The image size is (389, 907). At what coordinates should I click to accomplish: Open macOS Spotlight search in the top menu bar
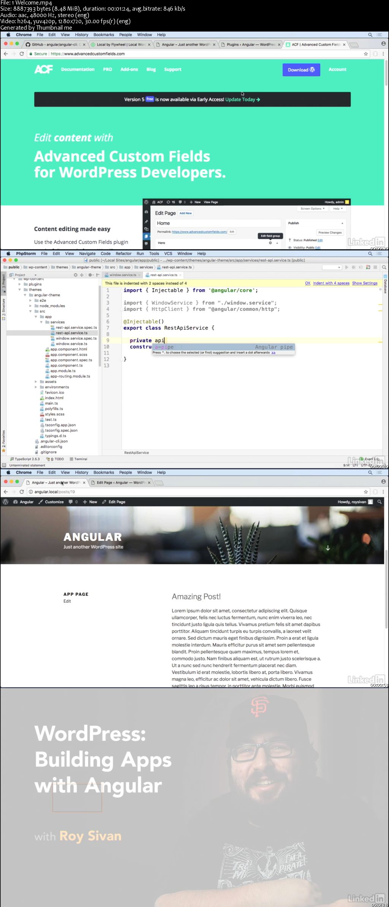(370, 35)
